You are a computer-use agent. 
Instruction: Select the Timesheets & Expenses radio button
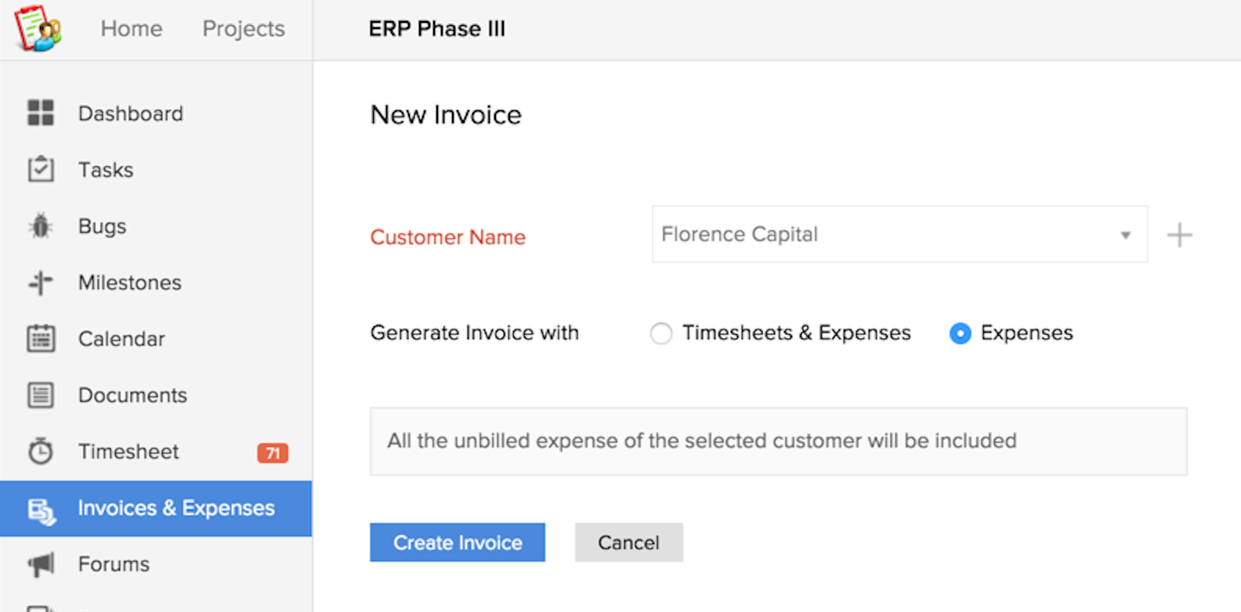(661, 333)
